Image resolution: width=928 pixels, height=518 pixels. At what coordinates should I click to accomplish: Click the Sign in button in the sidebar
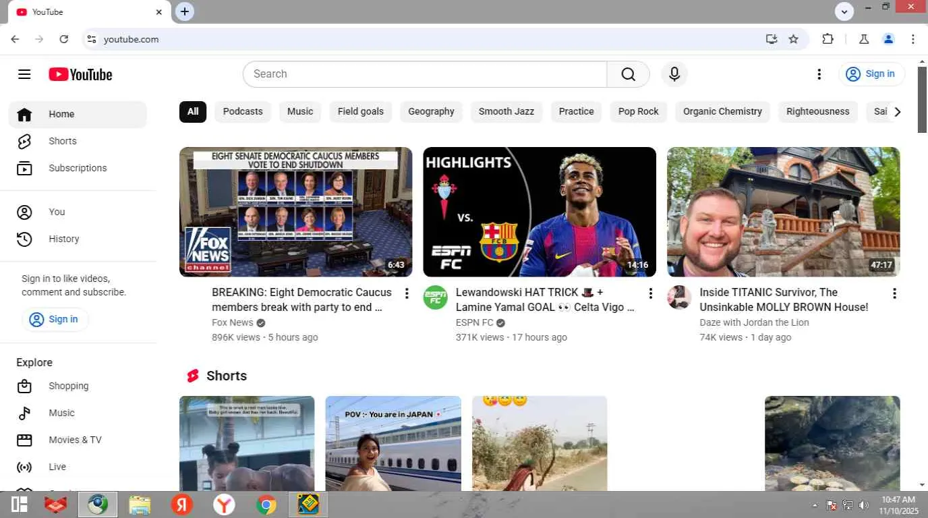[55, 319]
